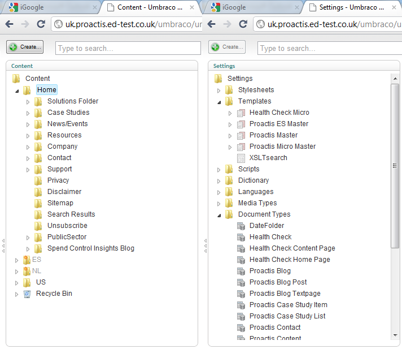Viewport: 402px width, 349px height.
Task: Collapse the Document Types node
Action: pos(219,215)
